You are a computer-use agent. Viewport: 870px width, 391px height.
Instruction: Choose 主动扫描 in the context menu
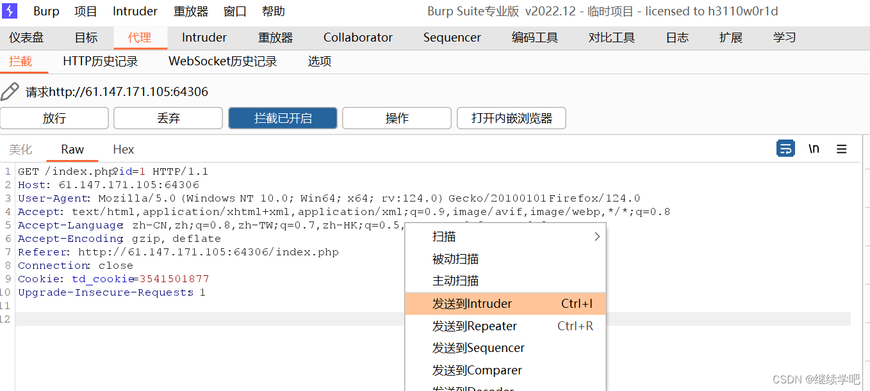click(505, 281)
